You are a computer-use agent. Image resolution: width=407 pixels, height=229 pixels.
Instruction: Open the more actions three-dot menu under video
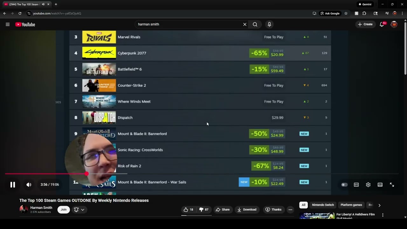[x=290, y=210]
